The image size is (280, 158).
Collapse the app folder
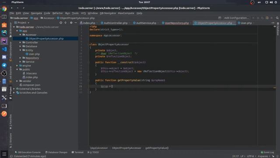click(17, 31)
